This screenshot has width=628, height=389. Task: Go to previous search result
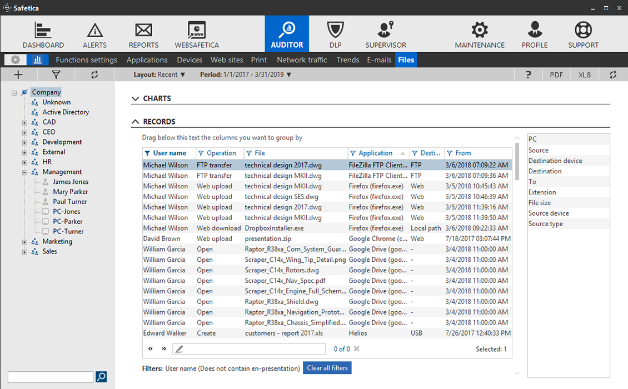151,348
